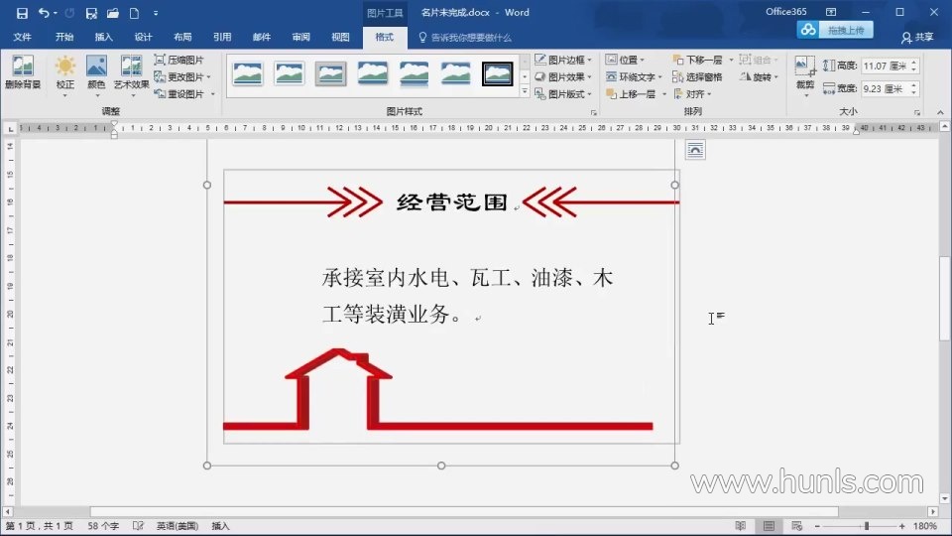
Task: Increase picture height with stepper up arrow
Action: [x=913, y=62]
